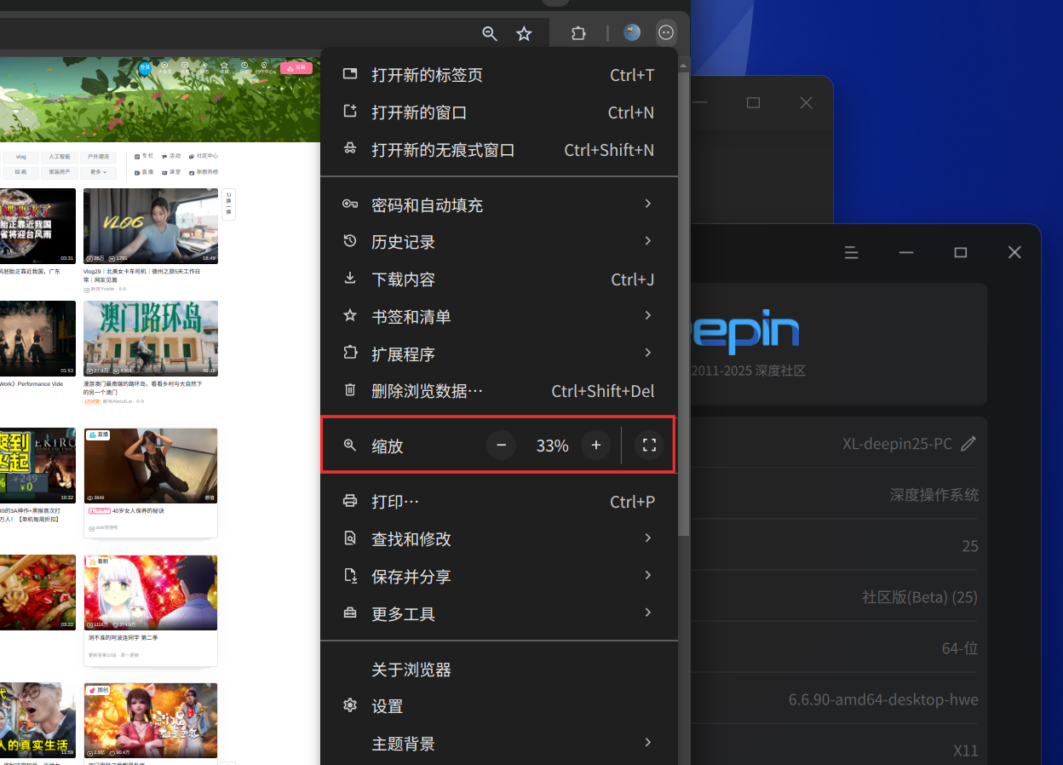Open 下载内容 from the menu
Image resolution: width=1063 pixels, height=765 pixels.
tap(499, 279)
